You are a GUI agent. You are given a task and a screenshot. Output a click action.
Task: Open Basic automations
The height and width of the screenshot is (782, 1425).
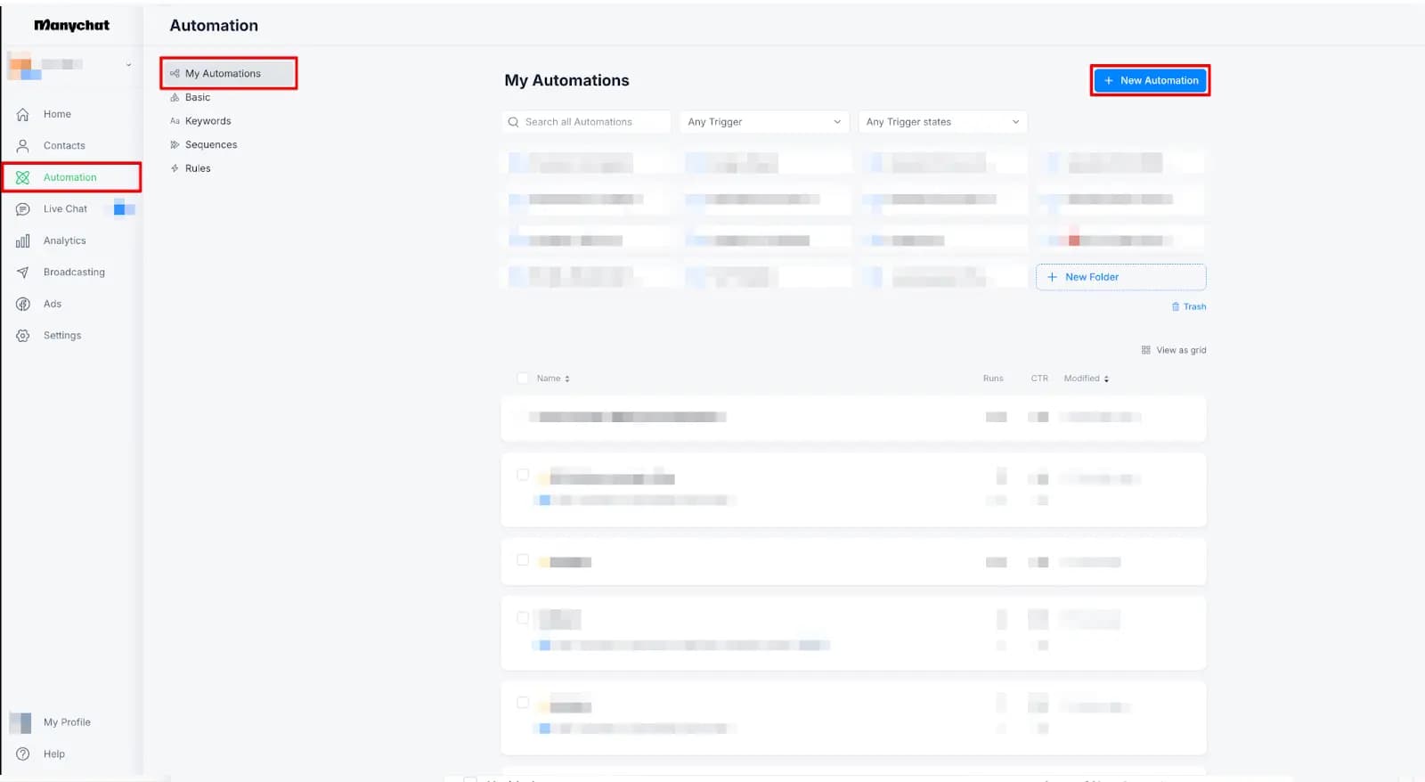[x=198, y=97]
